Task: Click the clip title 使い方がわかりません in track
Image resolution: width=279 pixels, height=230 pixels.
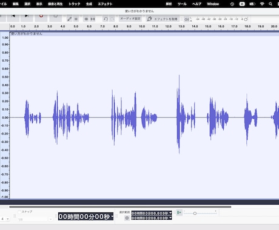Action: click(x=27, y=34)
